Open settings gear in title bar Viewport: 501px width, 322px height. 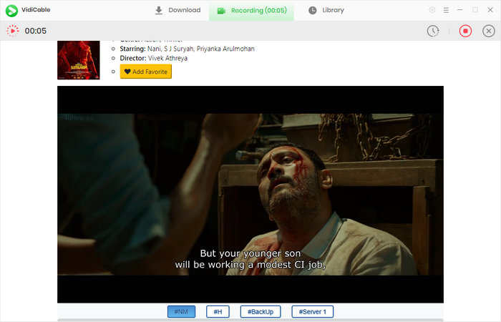pyautogui.click(x=432, y=10)
